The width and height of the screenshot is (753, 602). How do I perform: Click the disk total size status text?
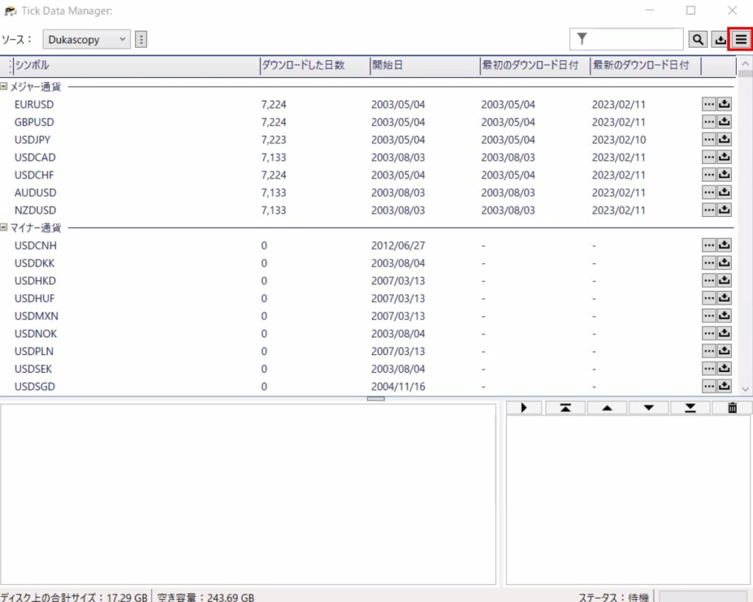point(74,597)
